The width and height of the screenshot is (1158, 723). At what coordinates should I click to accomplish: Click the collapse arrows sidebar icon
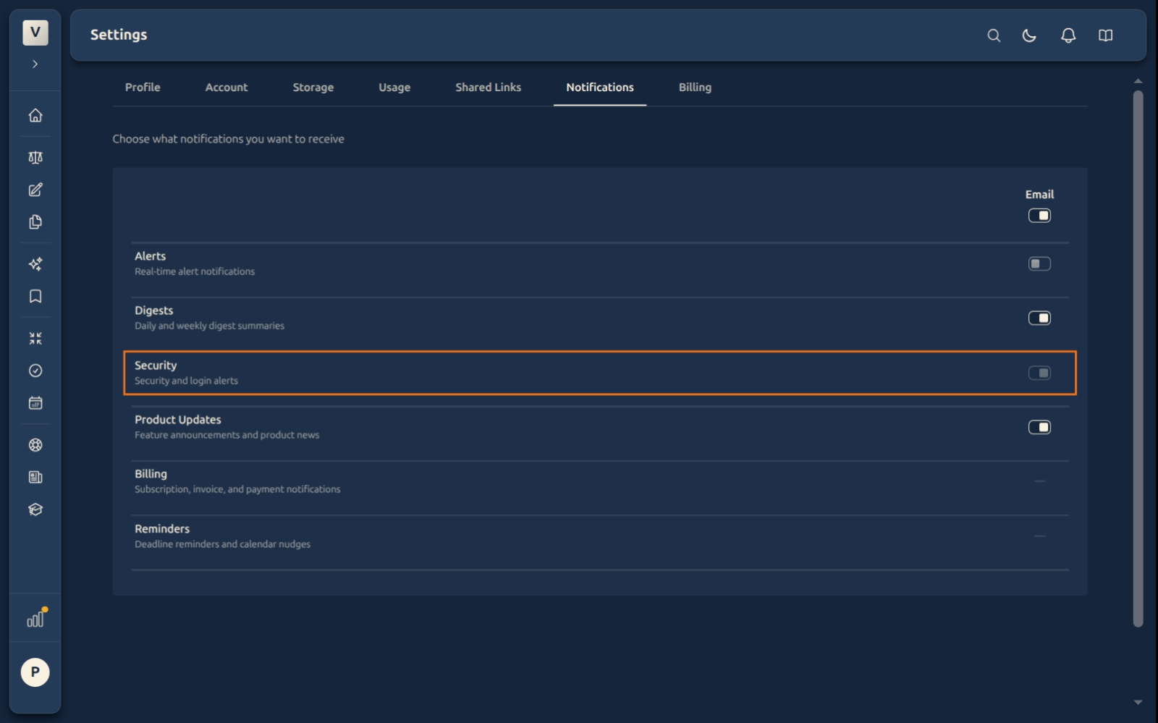[35, 338]
